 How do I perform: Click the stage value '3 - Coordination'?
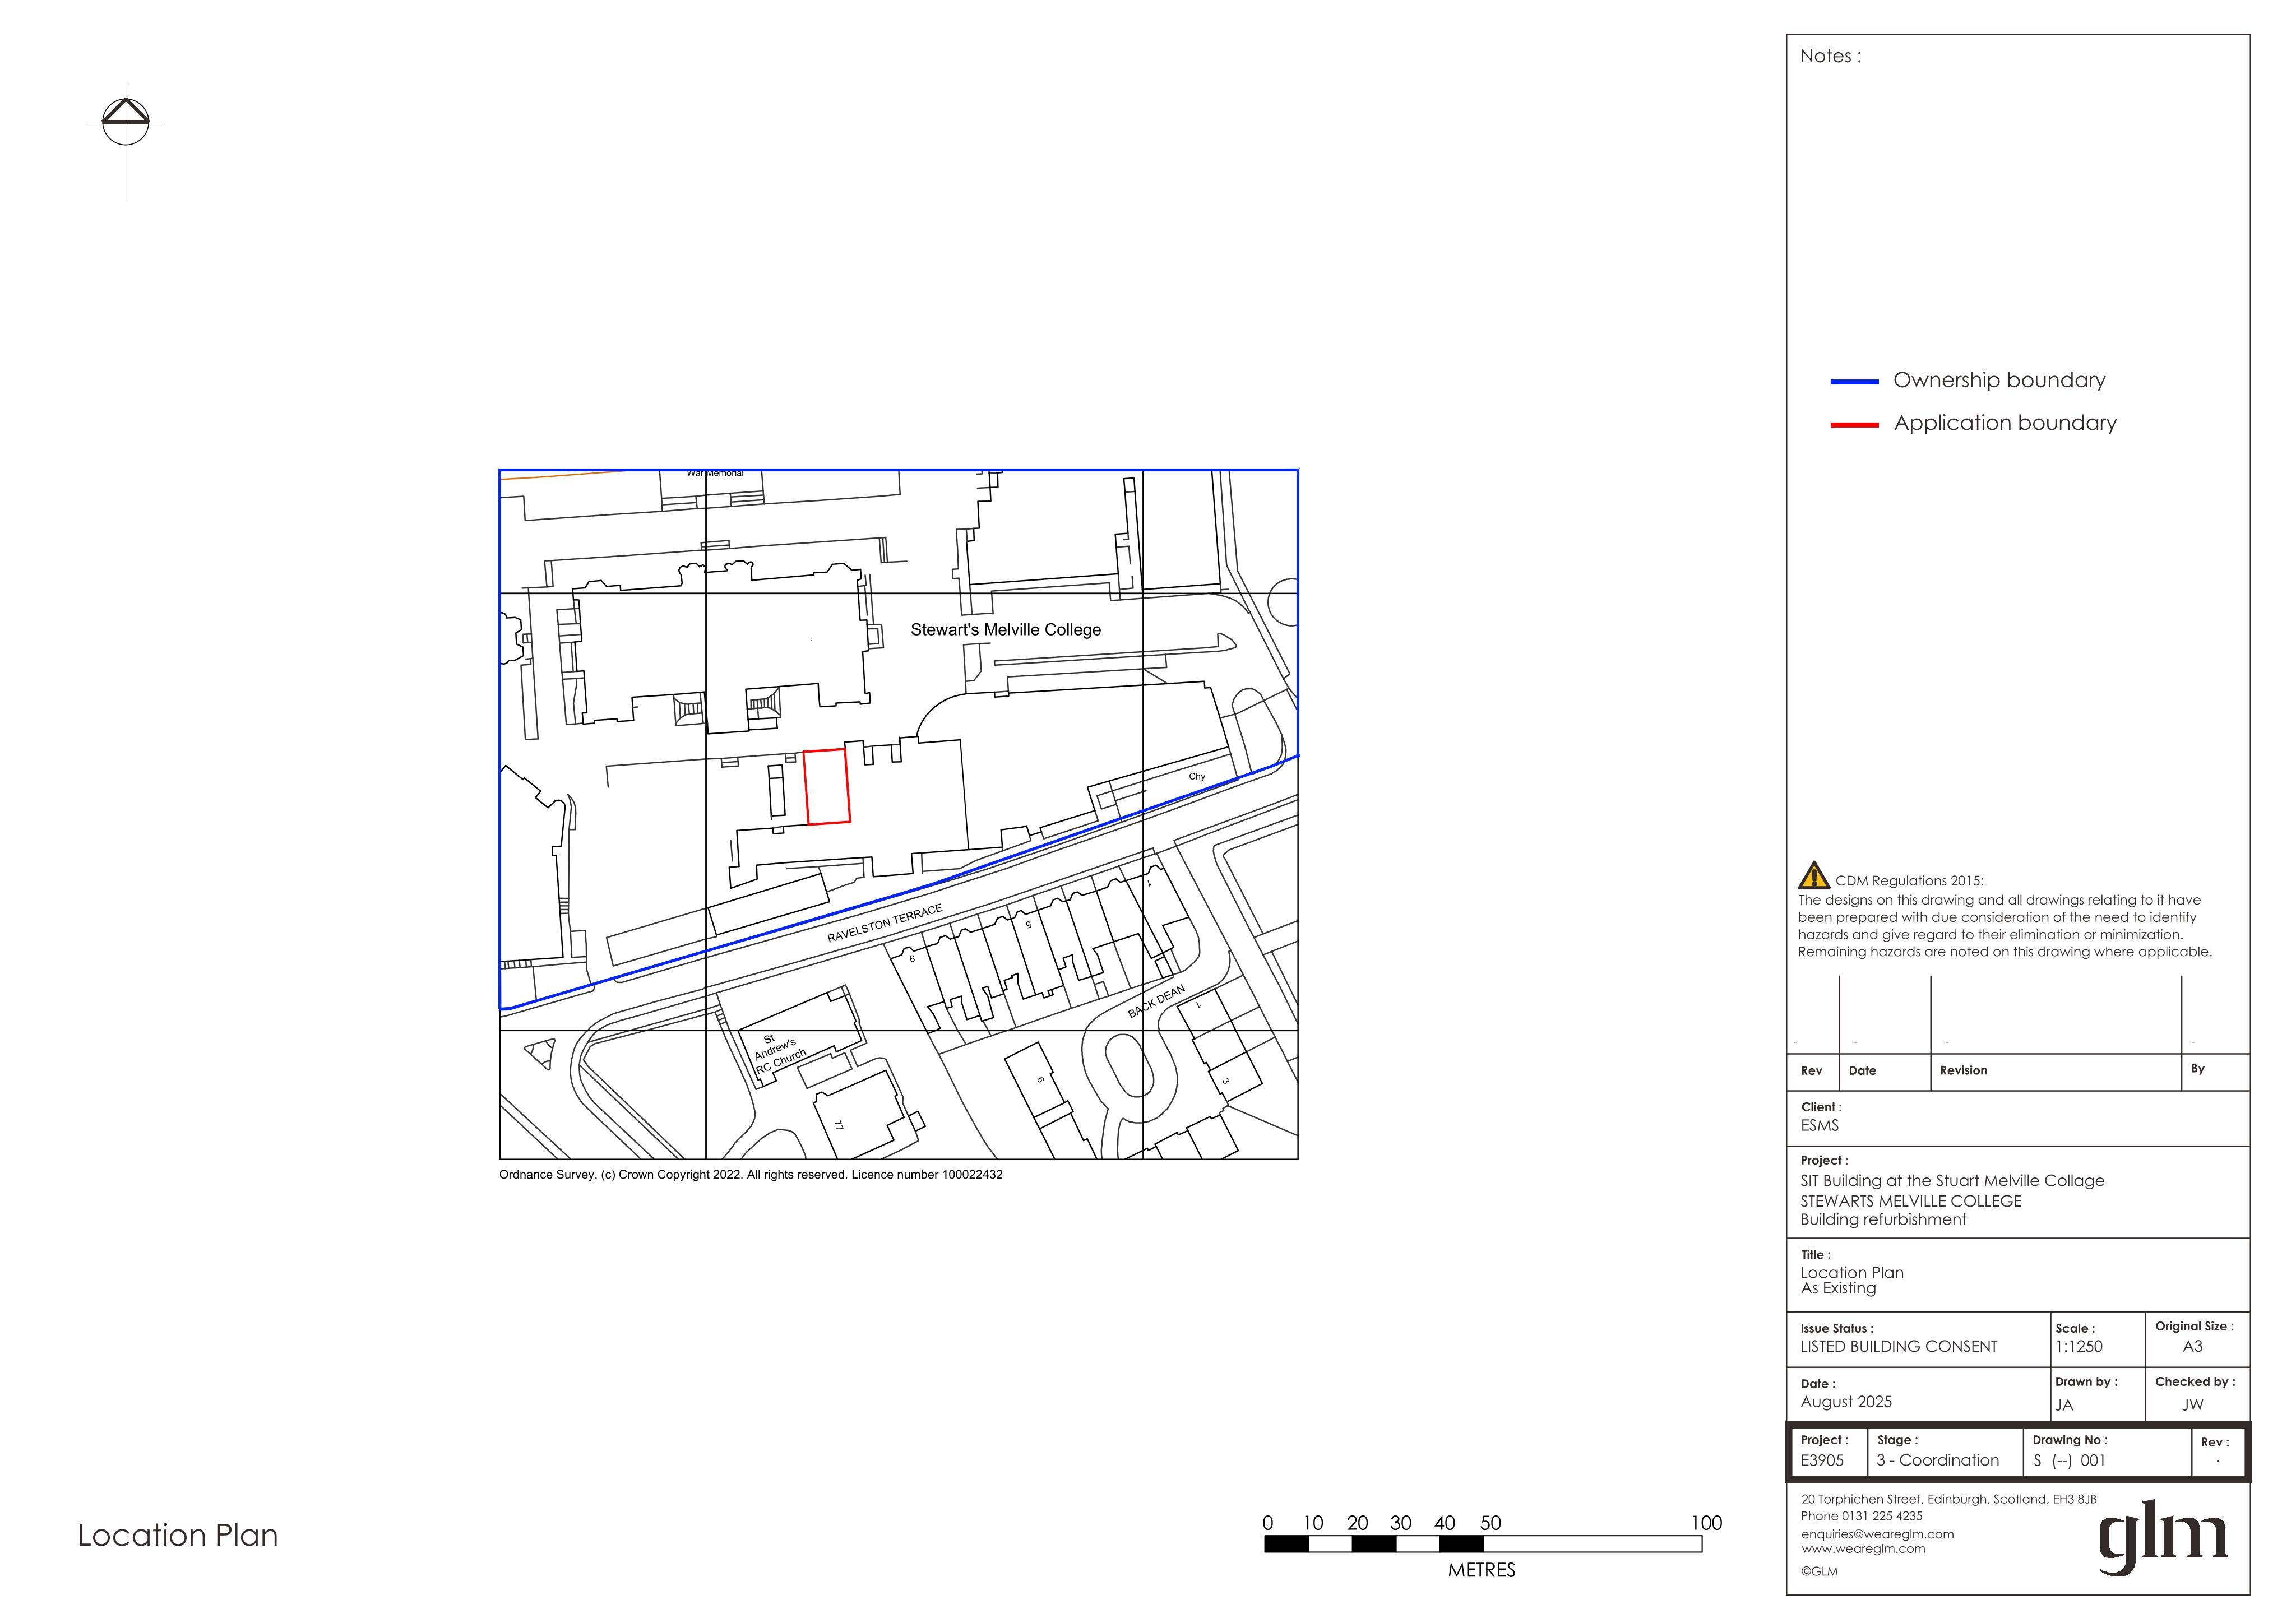pos(1938,1461)
